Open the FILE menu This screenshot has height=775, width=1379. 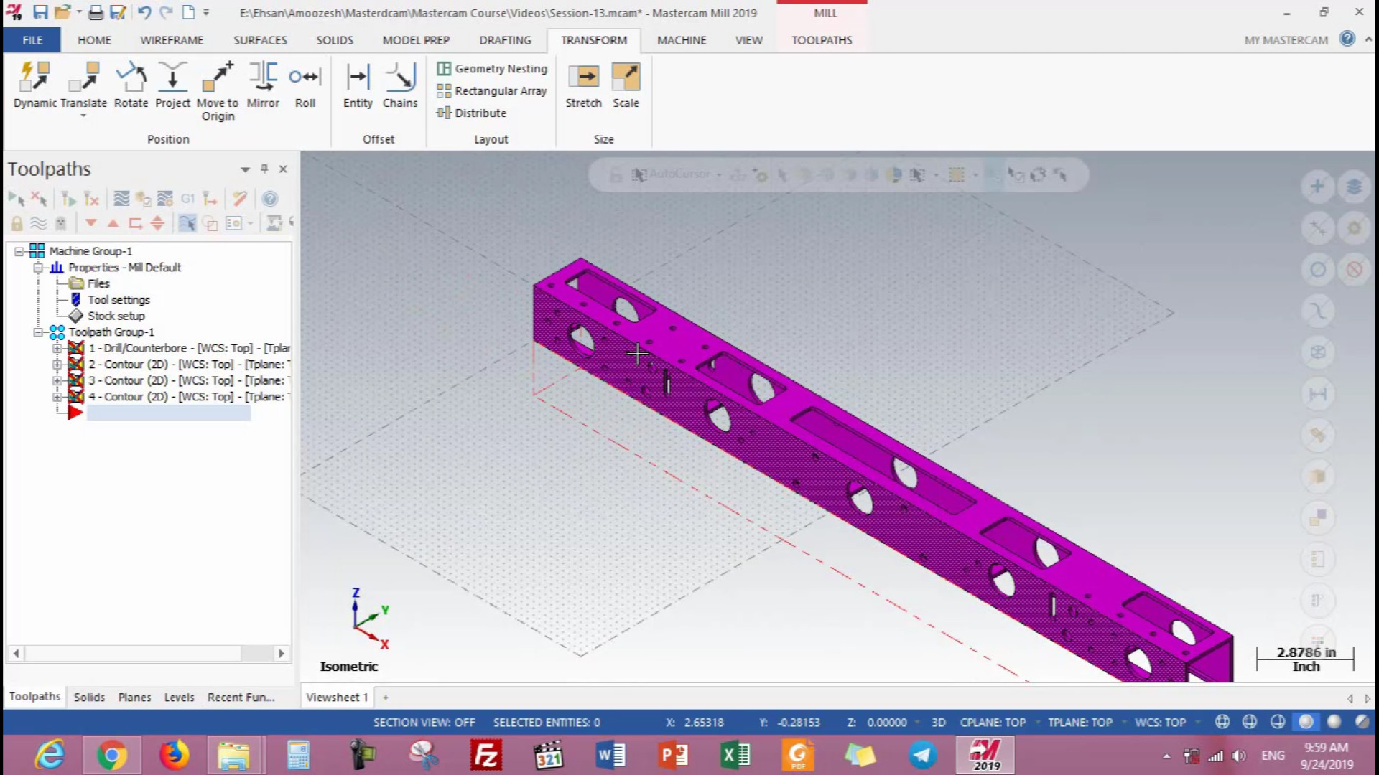(32, 40)
